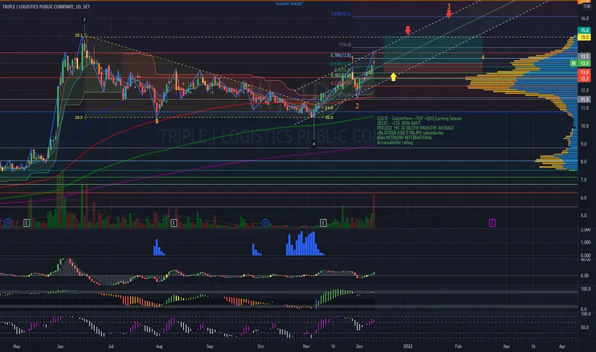
Task: Select the teal profit zone of the long position
Action: tap(433, 51)
